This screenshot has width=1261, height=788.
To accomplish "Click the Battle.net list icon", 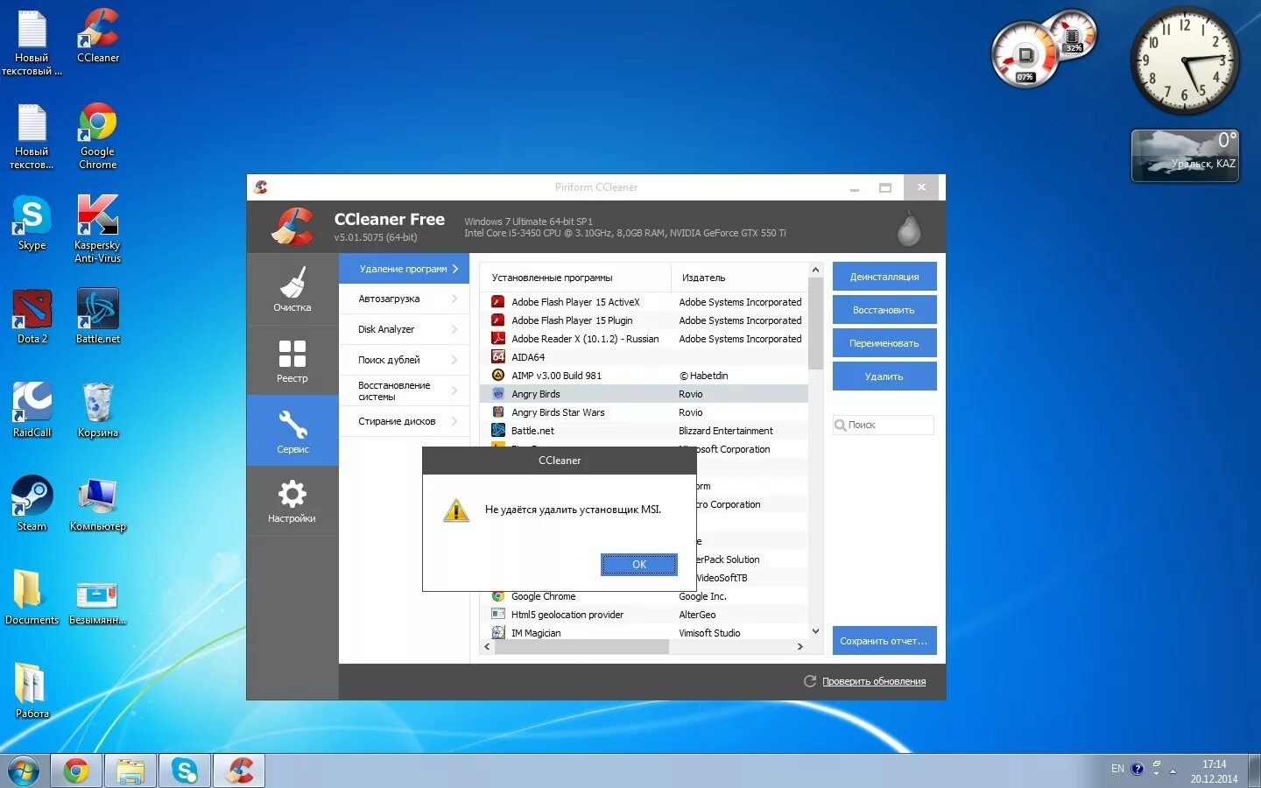I will 498,431.
